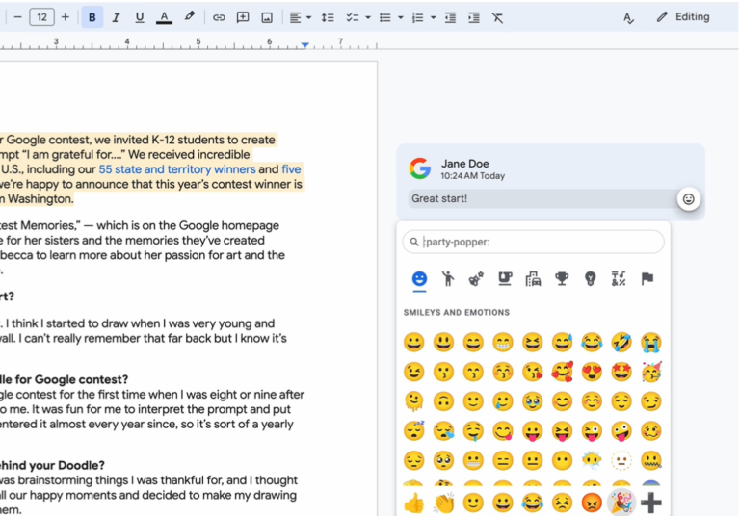Image resolution: width=740 pixels, height=516 pixels.
Task: Toggle bold formatting
Action: pyautogui.click(x=92, y=17)
